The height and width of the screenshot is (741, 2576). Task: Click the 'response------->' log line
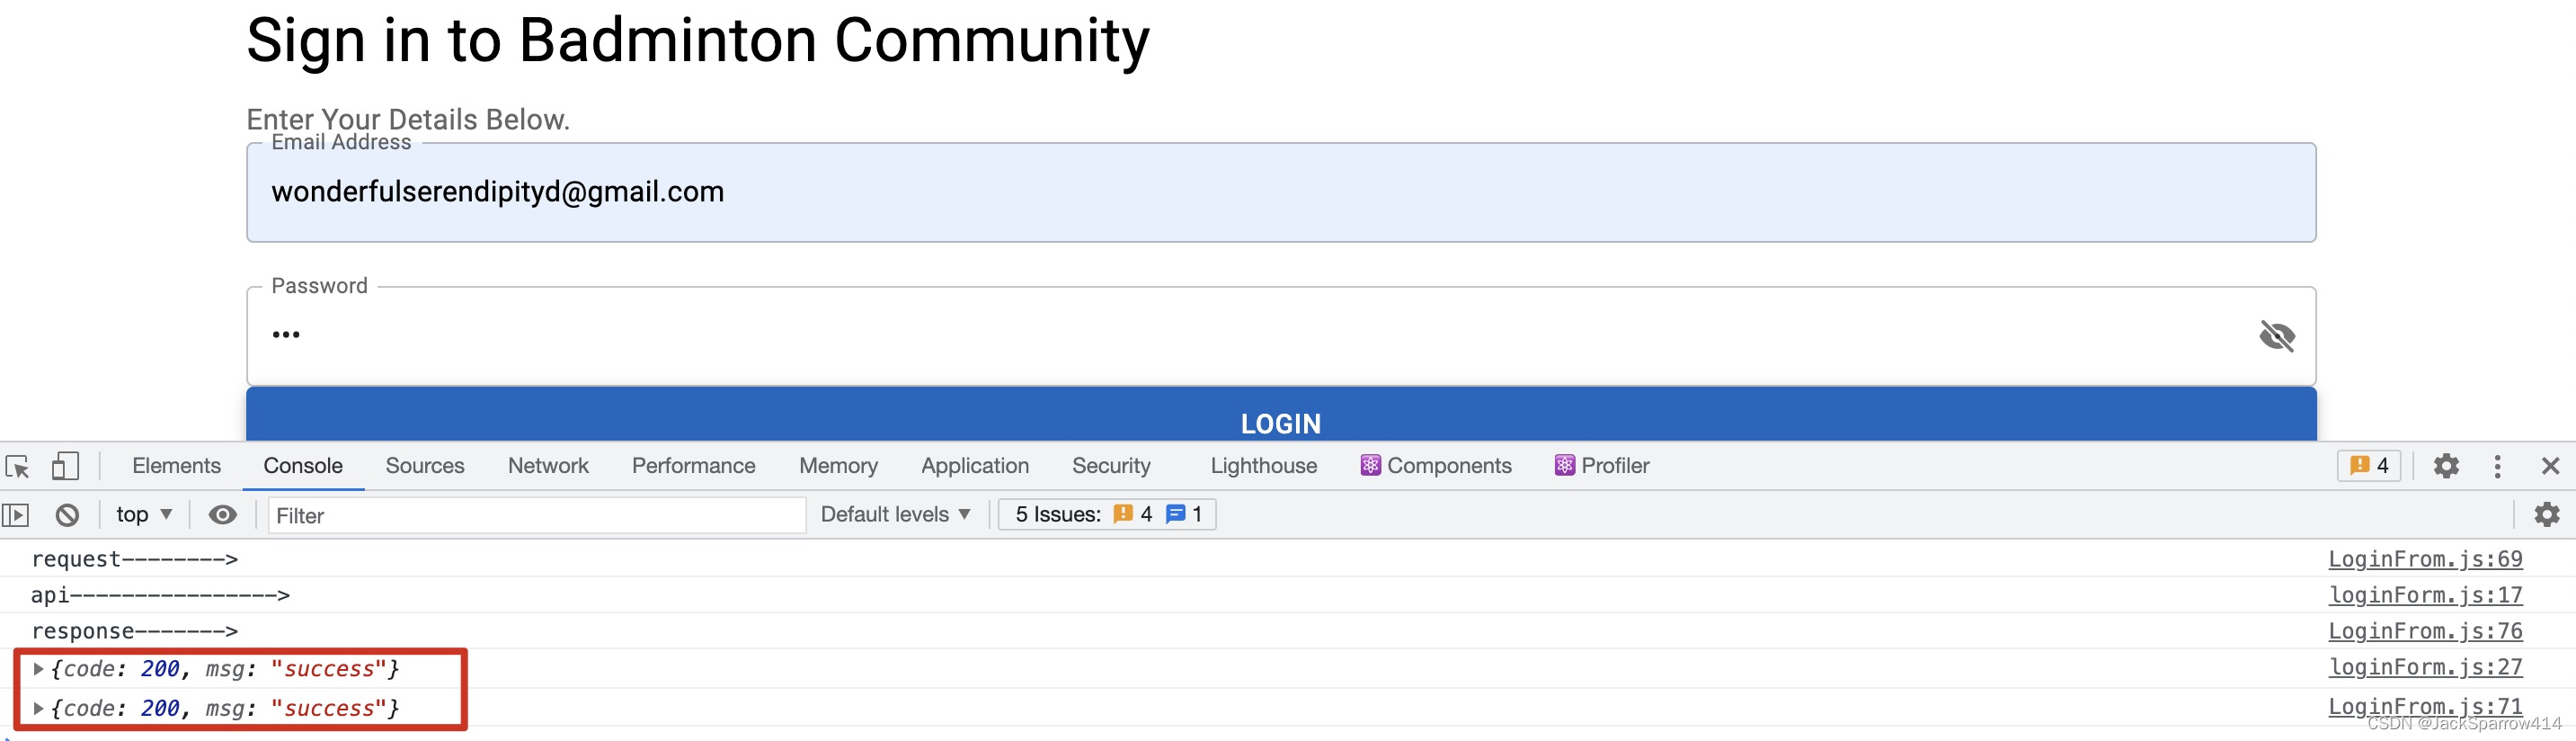point(135,631)
